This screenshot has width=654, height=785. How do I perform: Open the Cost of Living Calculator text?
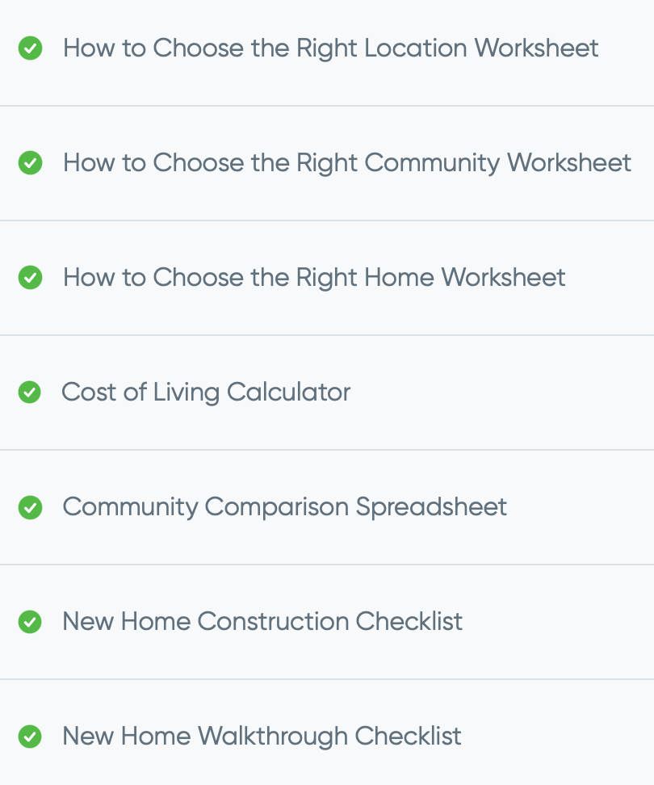coord(206,392)
